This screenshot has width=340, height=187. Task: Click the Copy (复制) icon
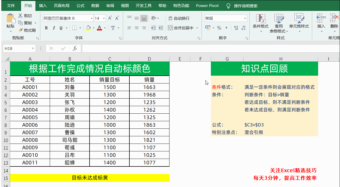pos(20,23)
